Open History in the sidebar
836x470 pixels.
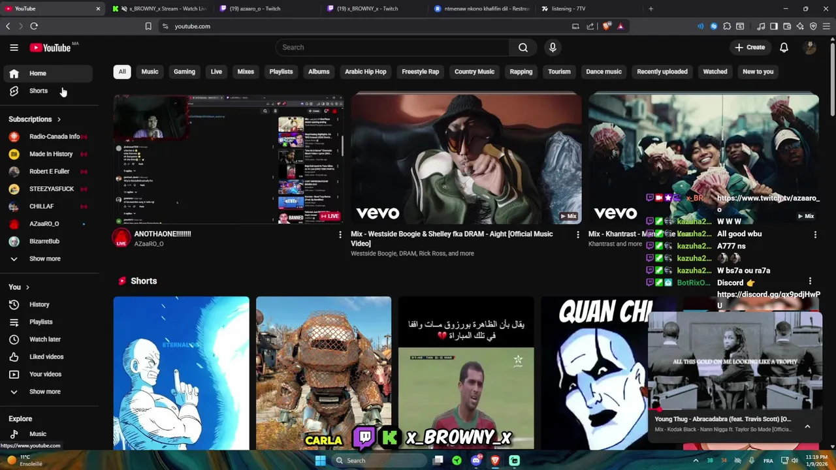pyautogui.click(x=47, y=304)
